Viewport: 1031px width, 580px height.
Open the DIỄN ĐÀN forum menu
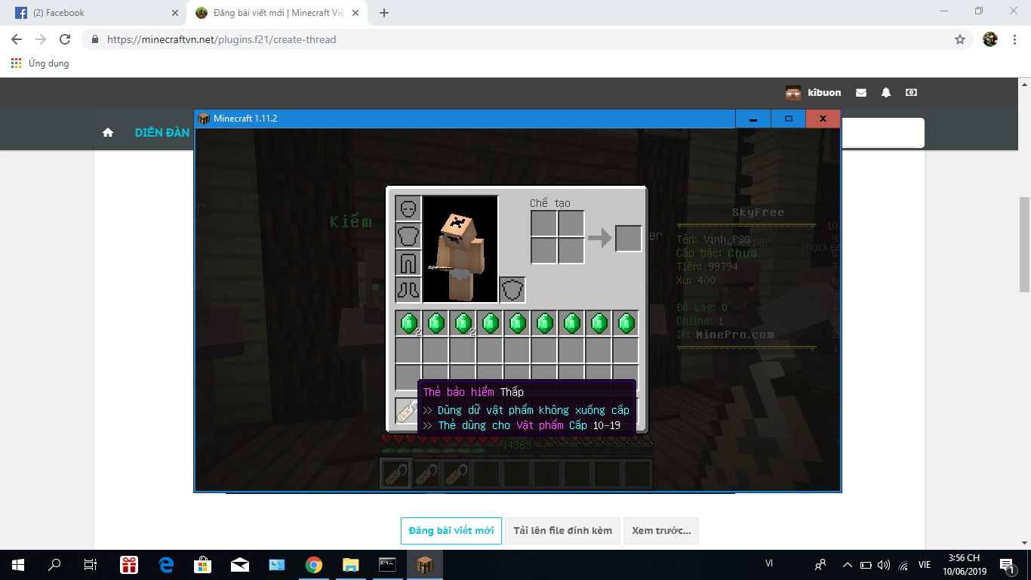point(162,133)
